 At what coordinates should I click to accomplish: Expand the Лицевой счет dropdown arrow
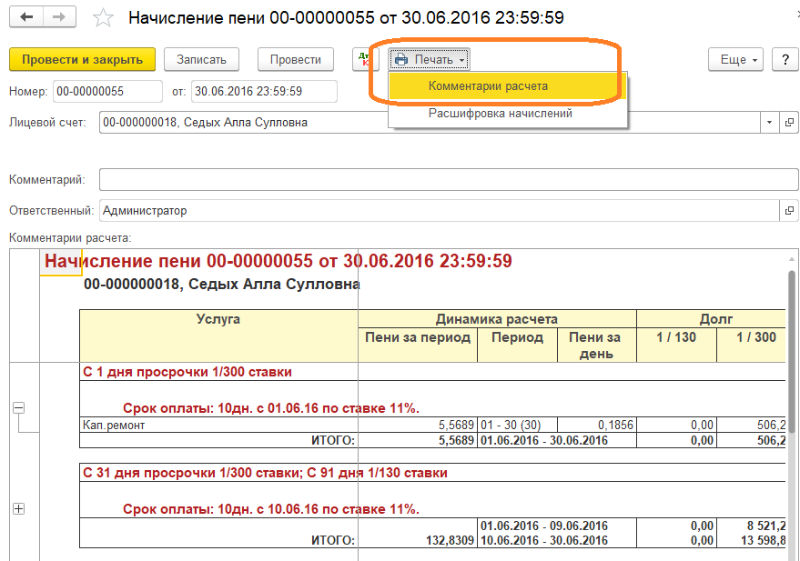[769, 122]
